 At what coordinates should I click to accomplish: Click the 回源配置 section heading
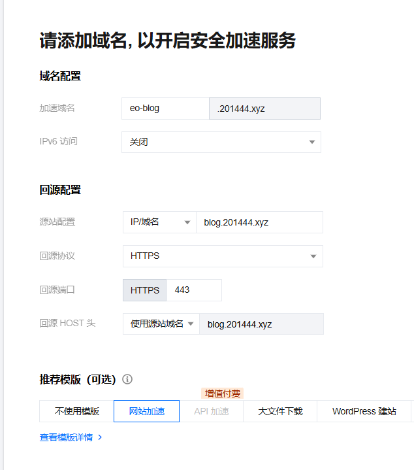click(60, 190)
